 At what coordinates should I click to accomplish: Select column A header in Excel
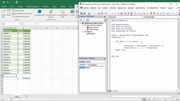coord(10,28)
